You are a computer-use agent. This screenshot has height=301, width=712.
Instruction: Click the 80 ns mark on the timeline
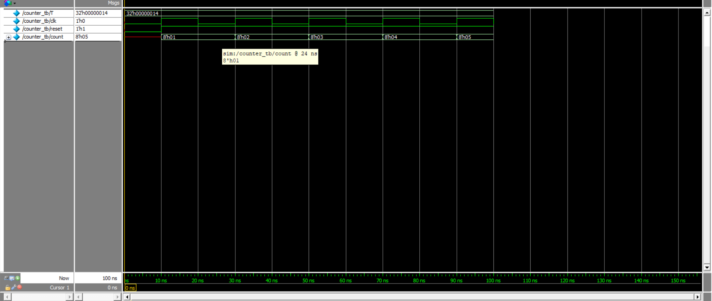(x=419, y=281)
